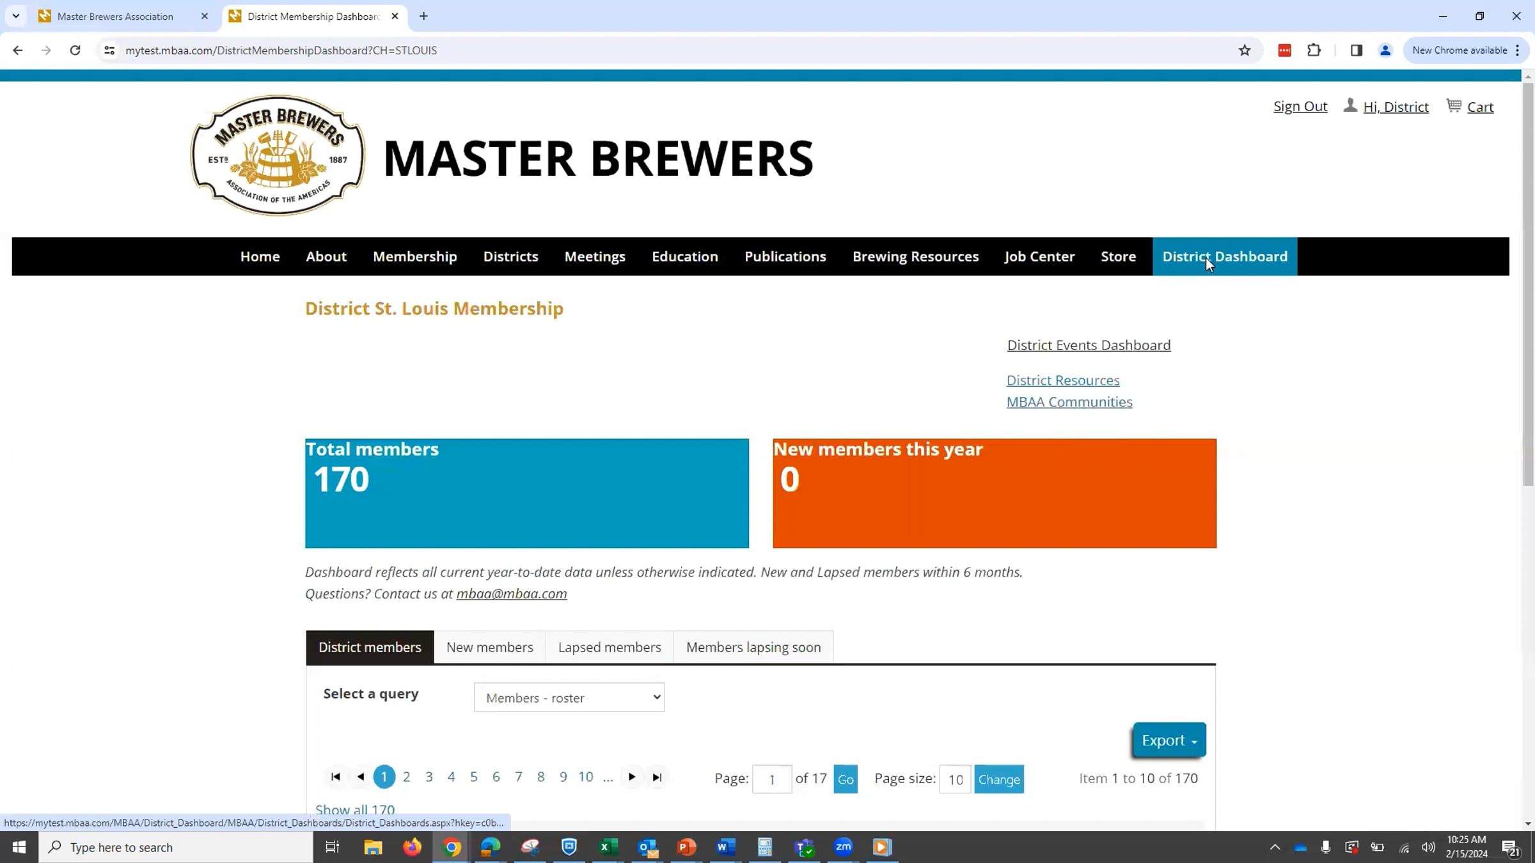Go to next page arrow
Viewport: 1535px width, 863px height.
(632, 777)
